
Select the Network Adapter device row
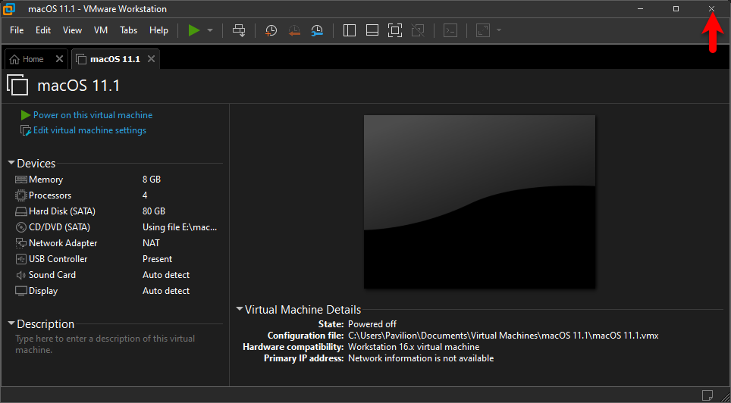(119, 243)
